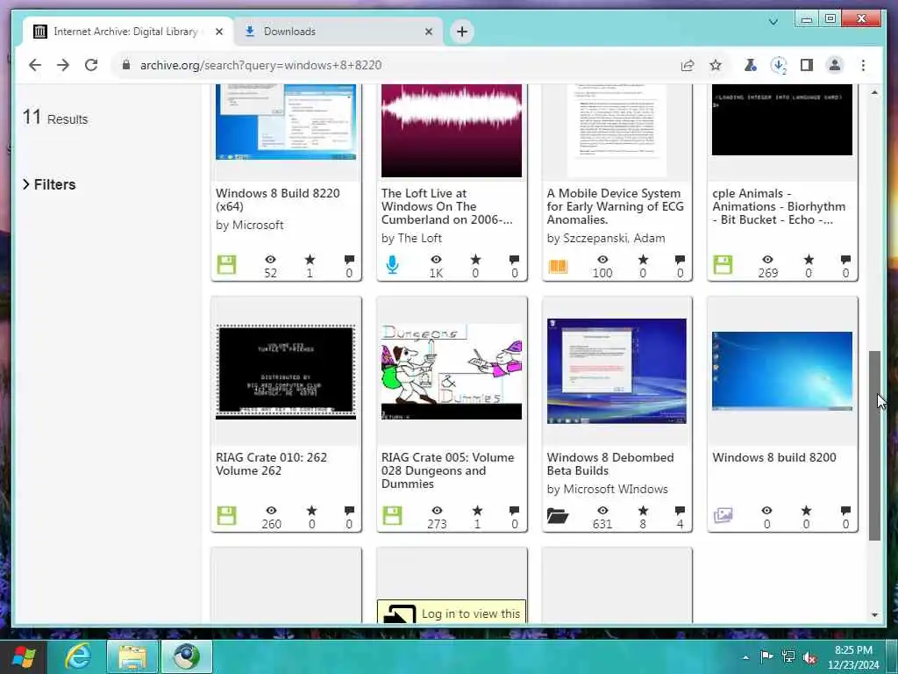This screenshot has width=898, height=674.
Task: Click the floppy software icon on RIAG Crate 010 card
Action: tap(226, 516)
